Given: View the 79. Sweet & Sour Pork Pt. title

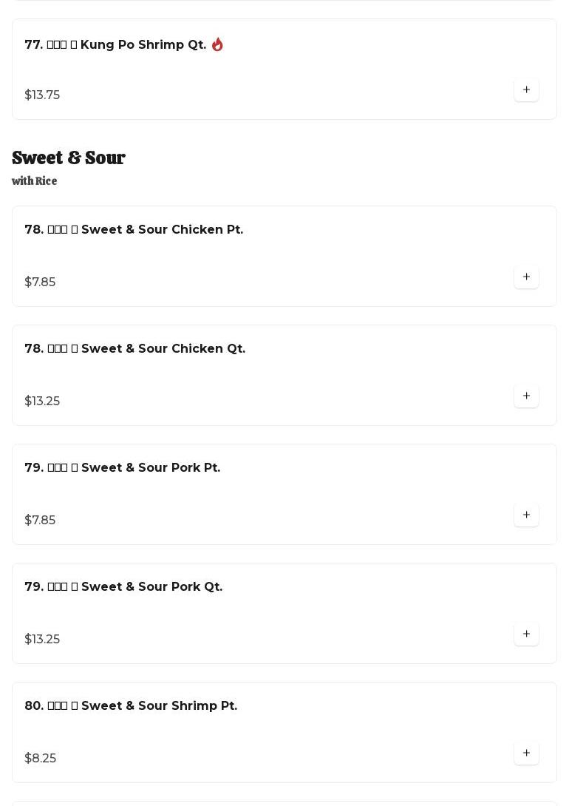Looking at the screenshot, I should click(x=122, y=468).
